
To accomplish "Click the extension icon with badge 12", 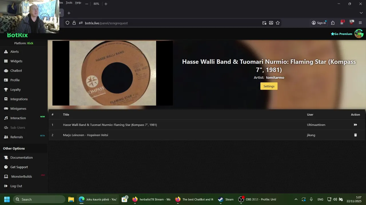I will [342, 22].
